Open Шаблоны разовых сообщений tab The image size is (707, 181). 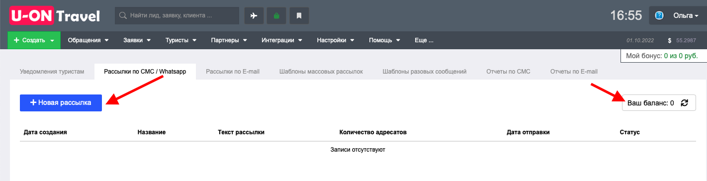tap(425, 72)
